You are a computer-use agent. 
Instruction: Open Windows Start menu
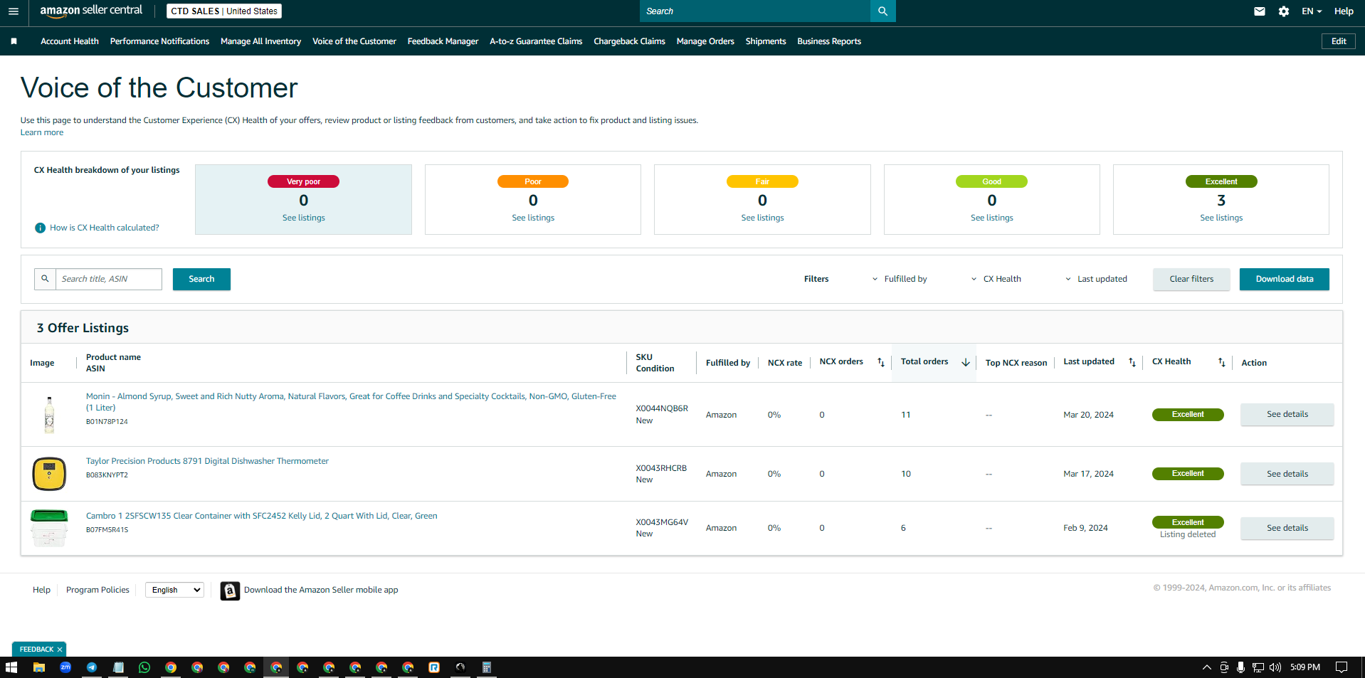[x=11, y=667]
